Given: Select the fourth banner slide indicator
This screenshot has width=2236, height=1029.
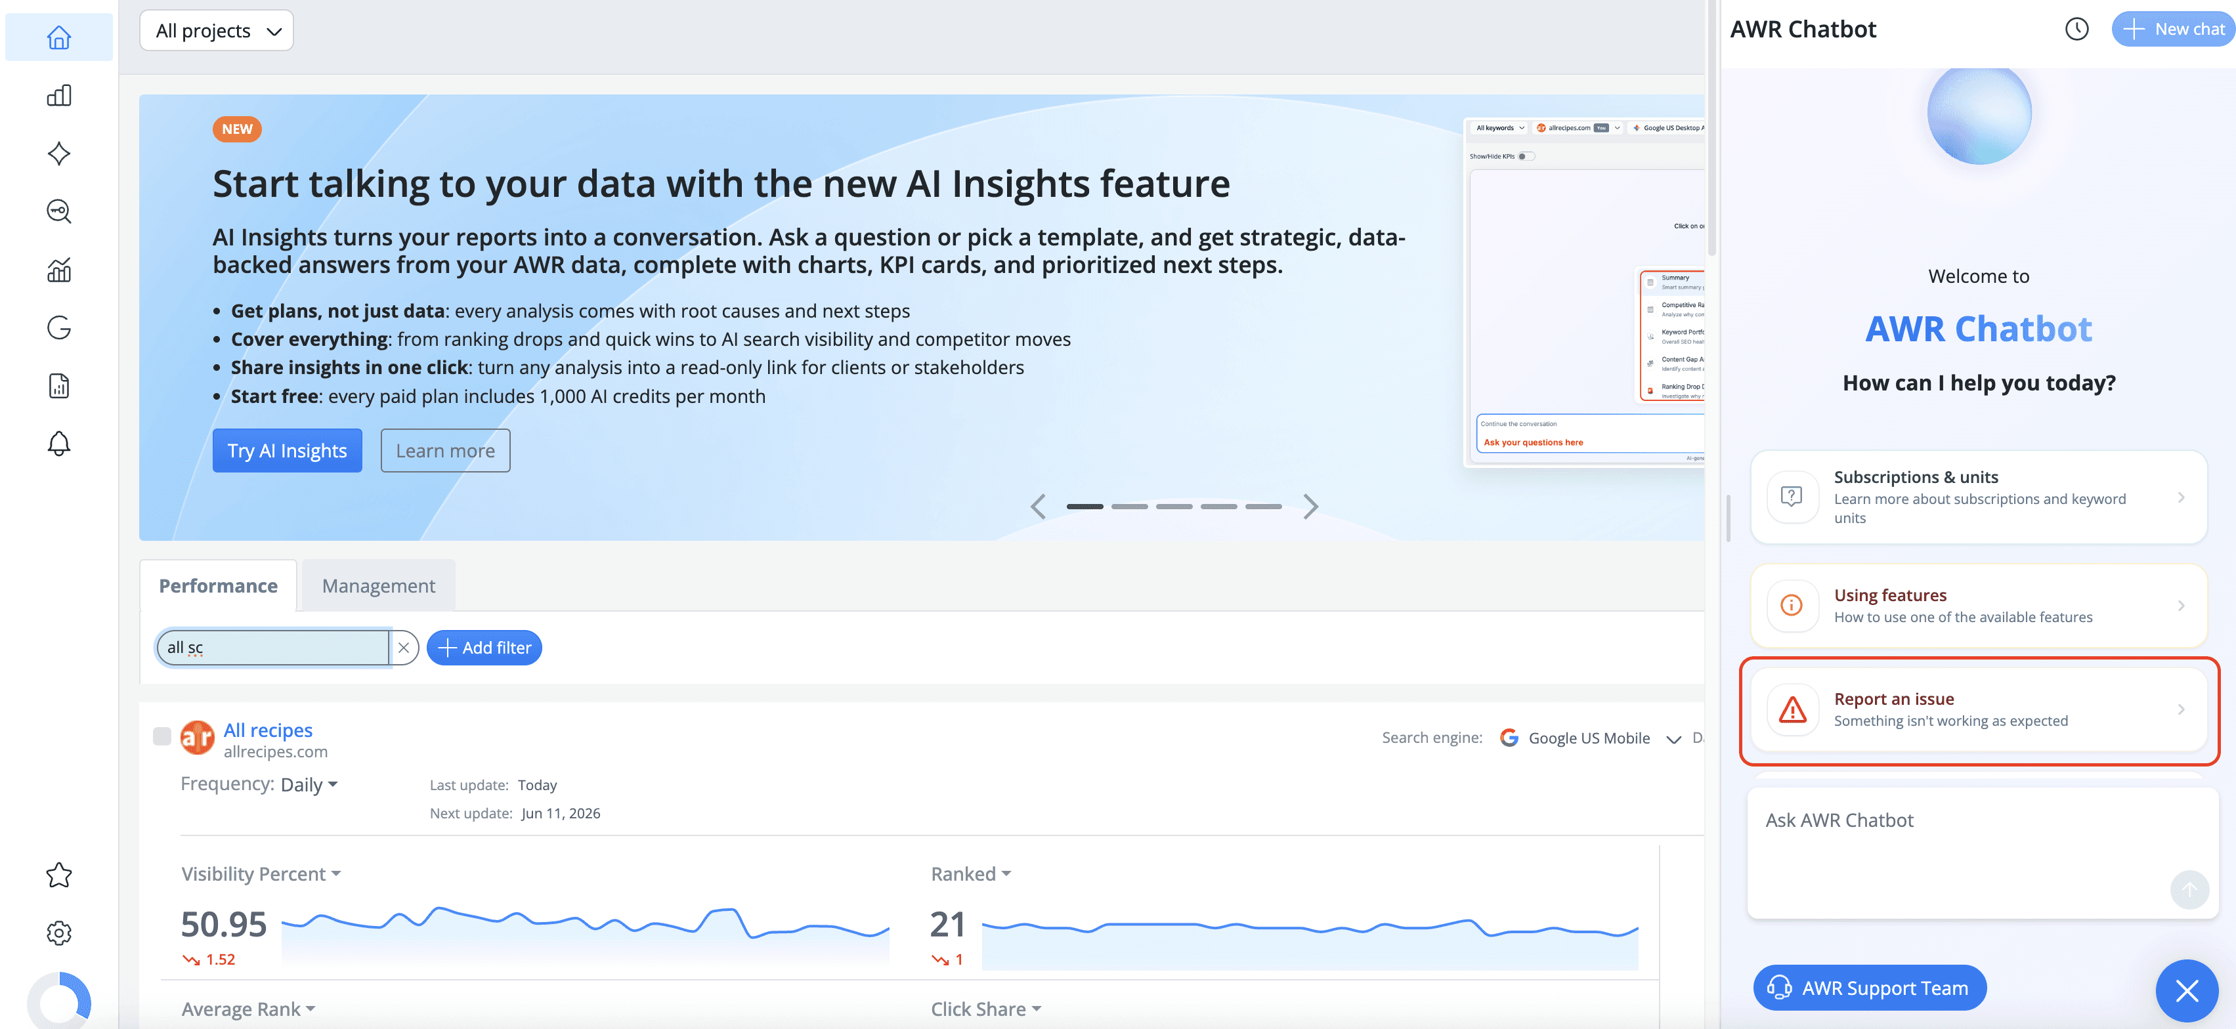Looking at the screenshot, I should [x=1218, y=507].
